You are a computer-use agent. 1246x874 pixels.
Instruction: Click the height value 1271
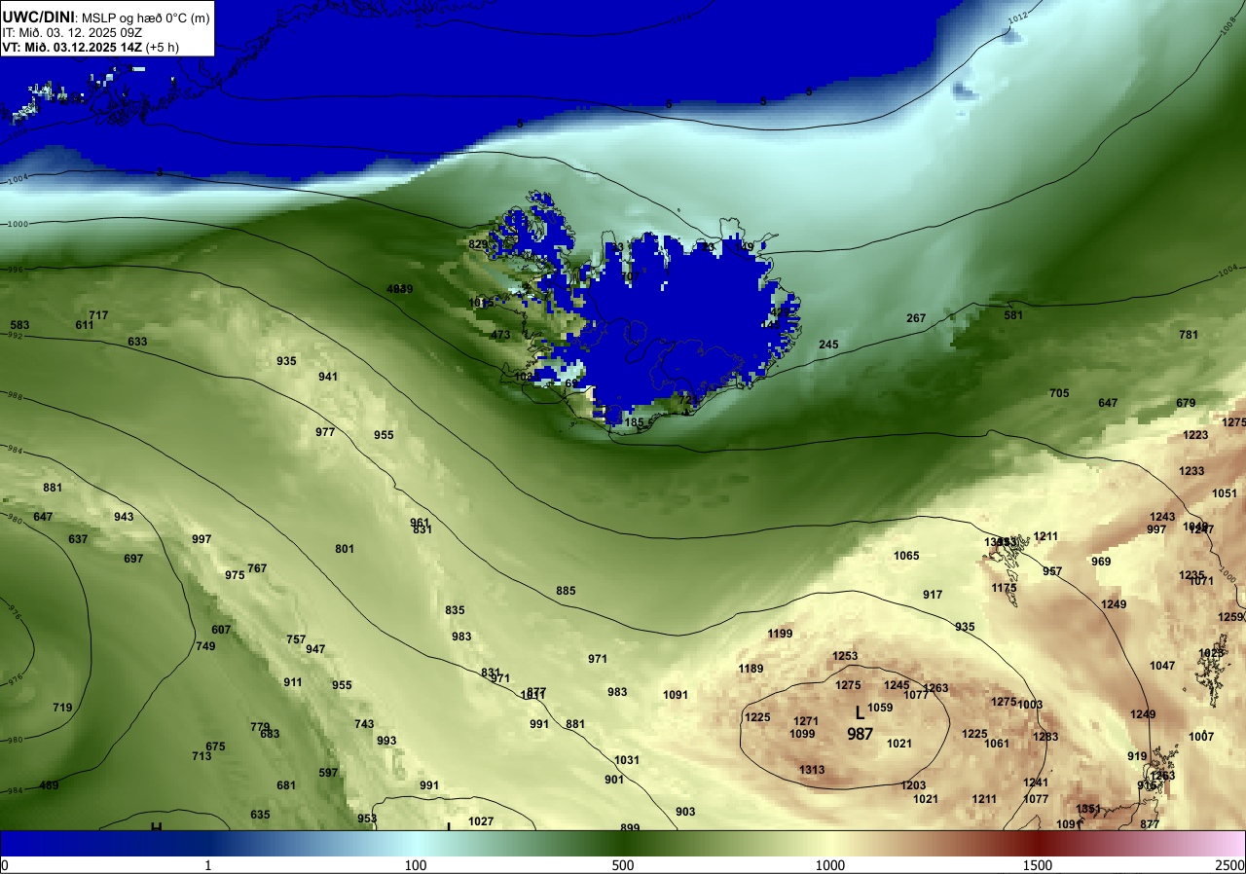tap(806, 721)
